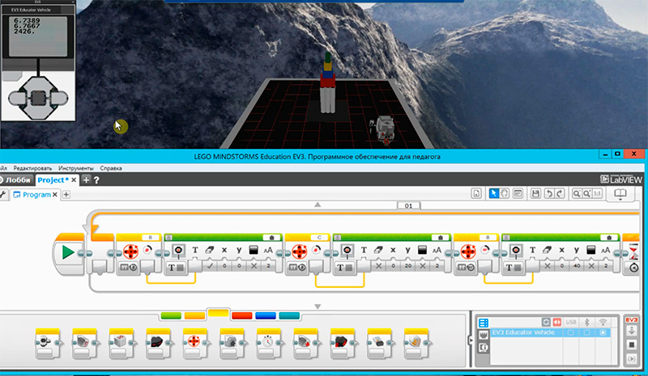The width and height of the screenshot is (648, 376).
Task: Toggle Bluetooth connection checkbox for EV3 Educator Vehicle
Action: coord(586,333)
